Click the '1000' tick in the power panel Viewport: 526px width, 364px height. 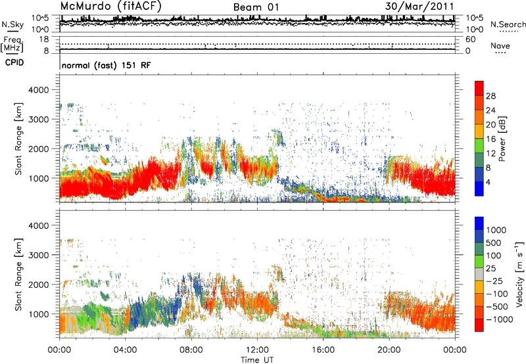coord(38,178)
